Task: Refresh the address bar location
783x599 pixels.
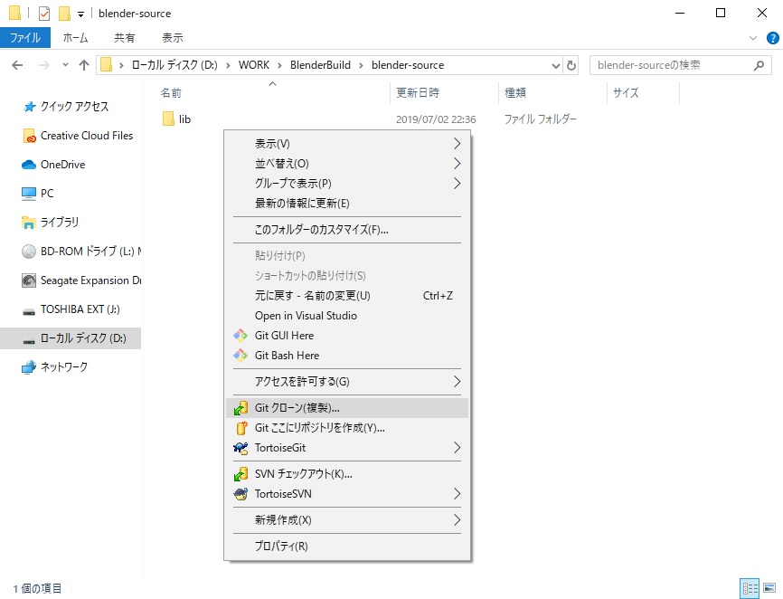Action: [571, 65]
